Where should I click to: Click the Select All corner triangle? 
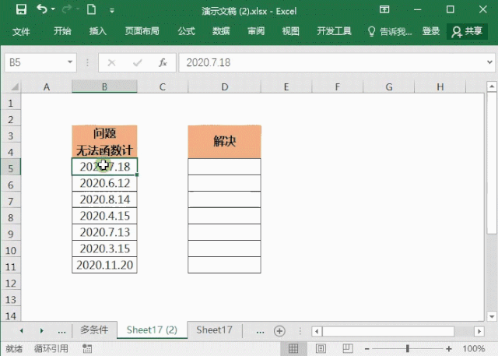pyautogui.click(x=14, y=86)
